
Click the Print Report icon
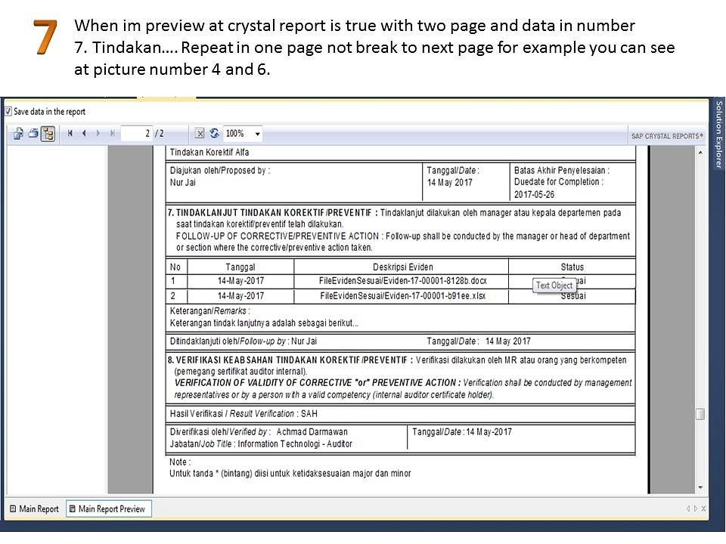click(x=33, y=134)
